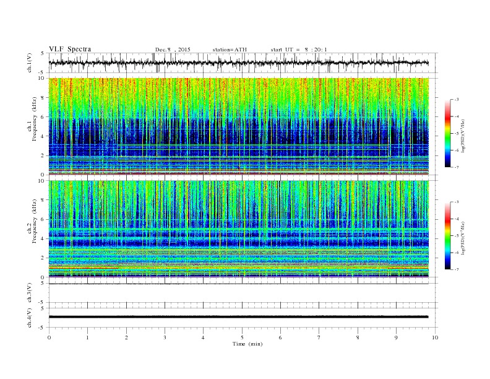Image resolution: width=490 pixels, height=379 pixels.
Task: Click the 'VLF Spectra' plot title
Action: point(70,49)
